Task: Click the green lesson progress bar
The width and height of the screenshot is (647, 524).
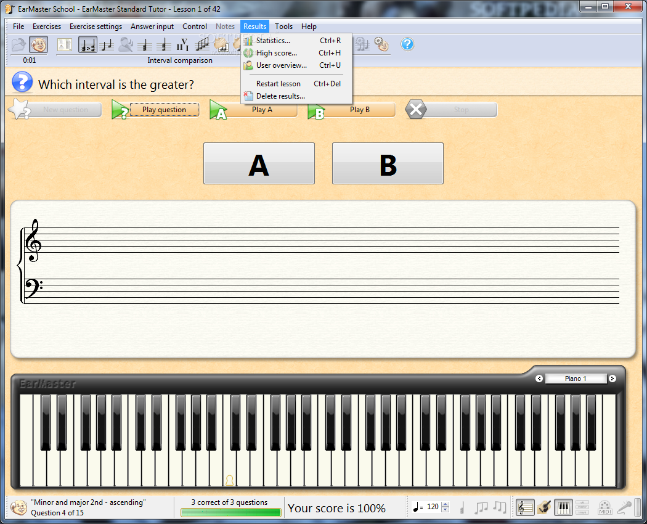Action: (x=231, y=512)
